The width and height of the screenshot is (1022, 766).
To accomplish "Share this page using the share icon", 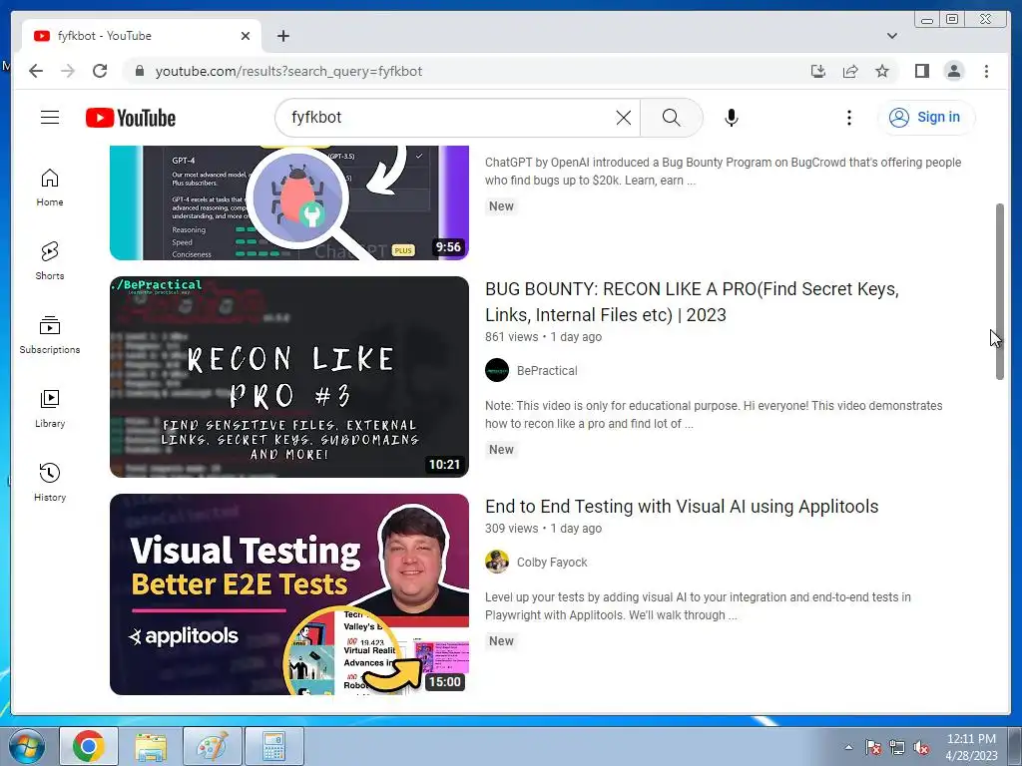I will [850, 71].
